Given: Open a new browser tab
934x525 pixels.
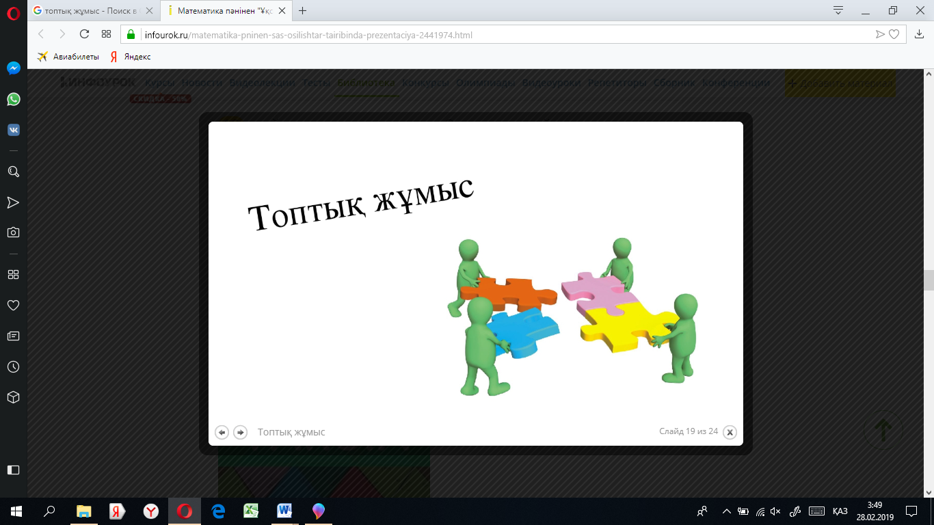Looking at the screenshot, I should (303, 10).
